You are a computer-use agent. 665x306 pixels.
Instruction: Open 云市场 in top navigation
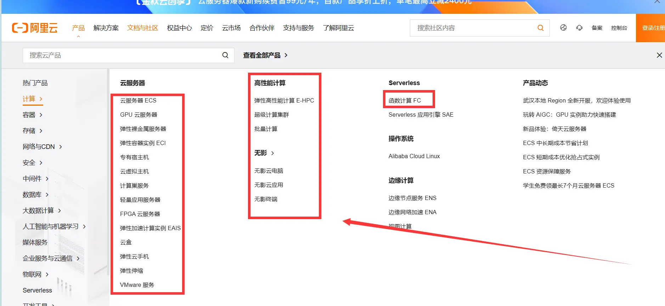tap(231, 28)
